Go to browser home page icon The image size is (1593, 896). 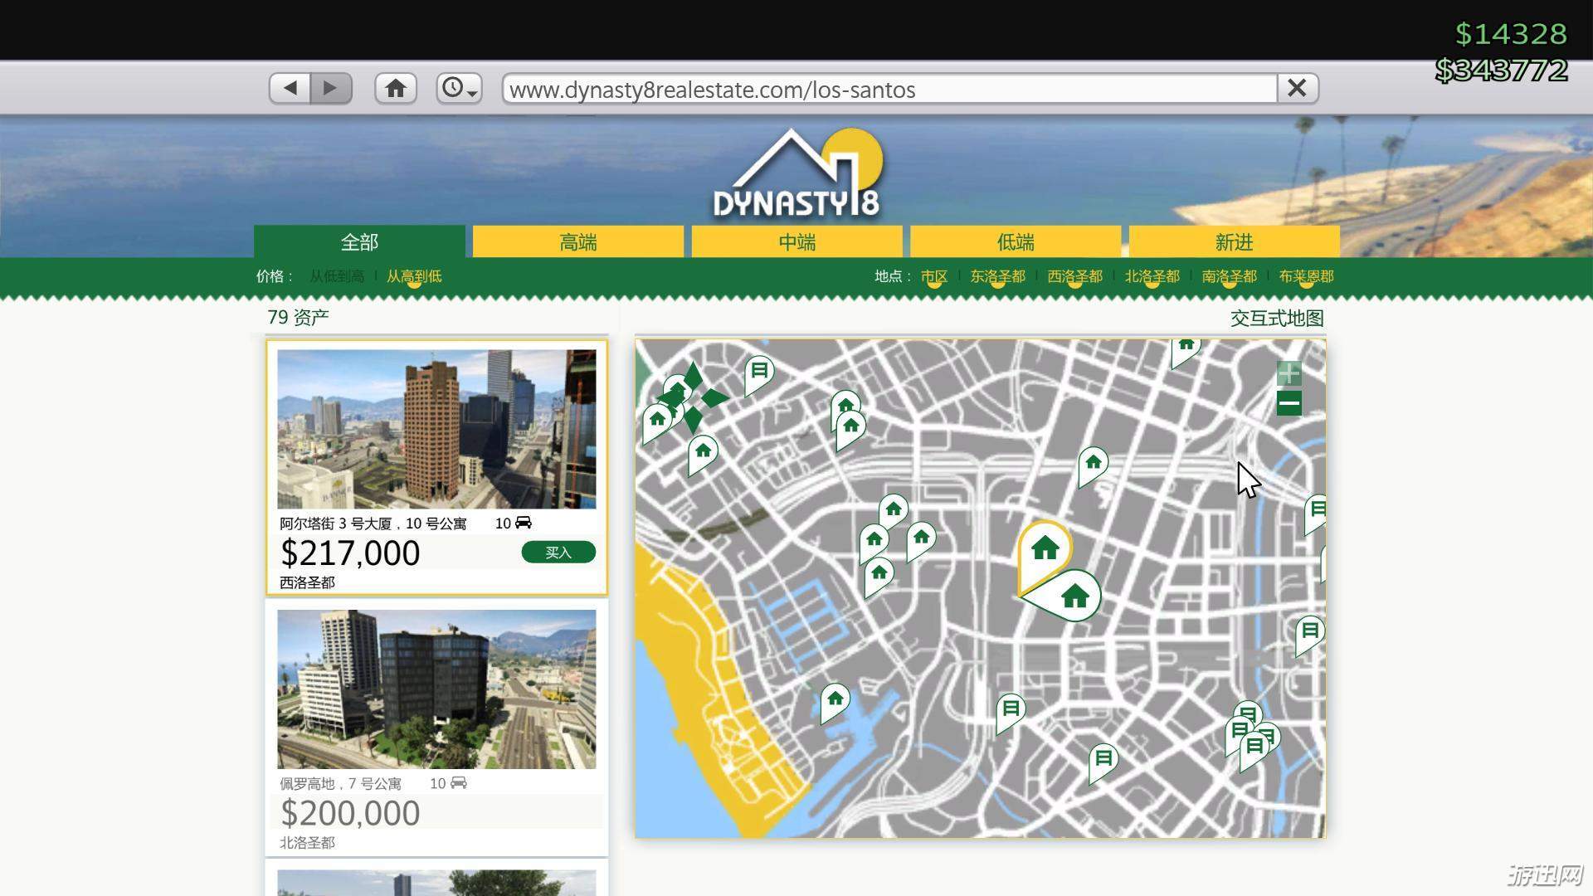(x=396, y=88)
